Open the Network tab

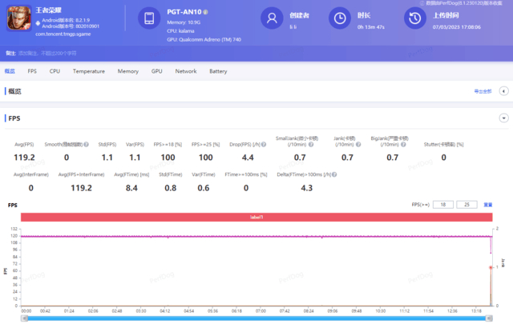pyautogui.click(x=185, y=71)
